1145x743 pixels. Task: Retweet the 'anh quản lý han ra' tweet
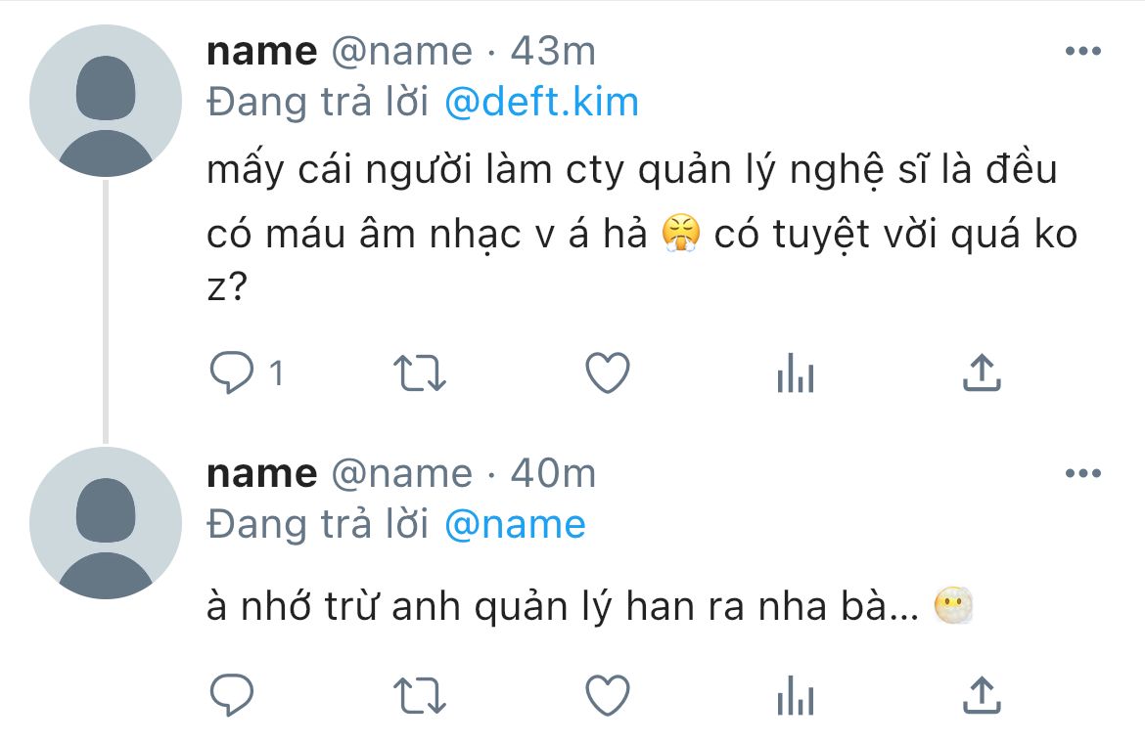pos(419,696)
